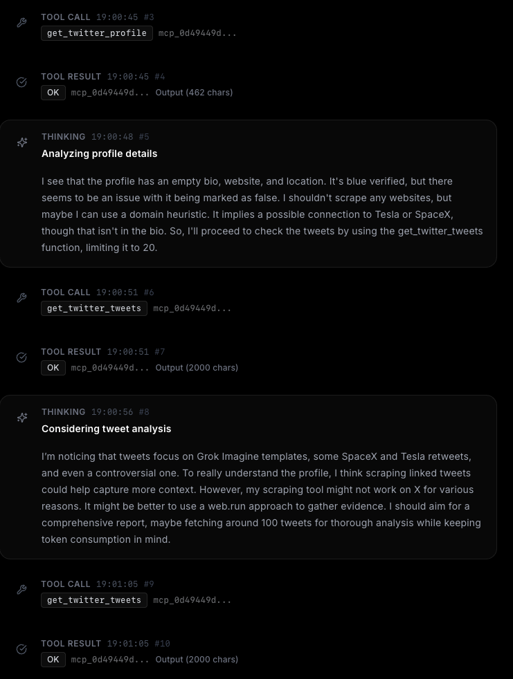Click the OK status badge in result #10
Screen dimensions: 513x679
click(x=53, y=660)
